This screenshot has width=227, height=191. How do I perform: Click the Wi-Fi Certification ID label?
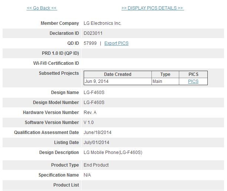(x=56, y=63)
